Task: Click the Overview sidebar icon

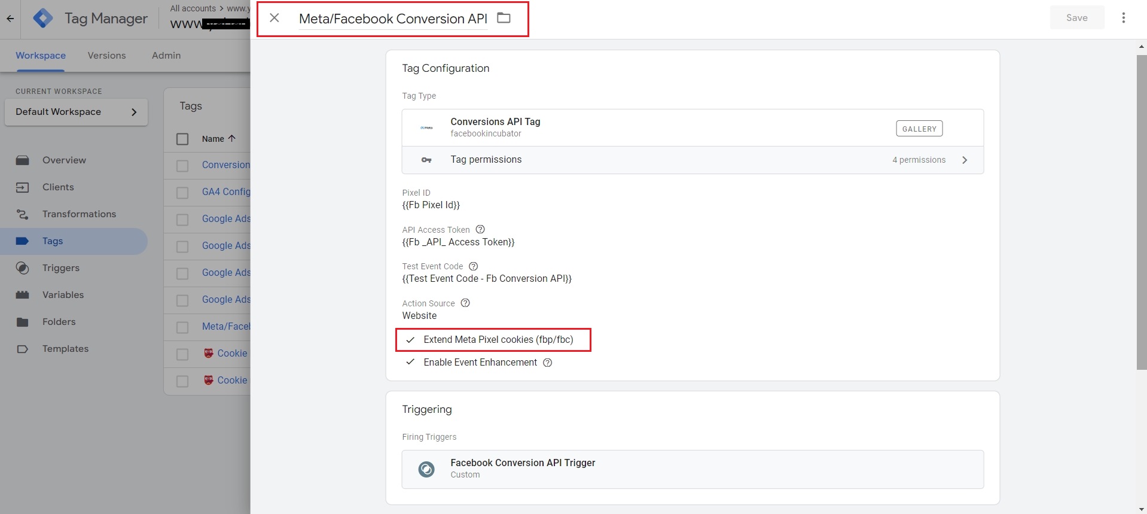Action: pos(23,160)
